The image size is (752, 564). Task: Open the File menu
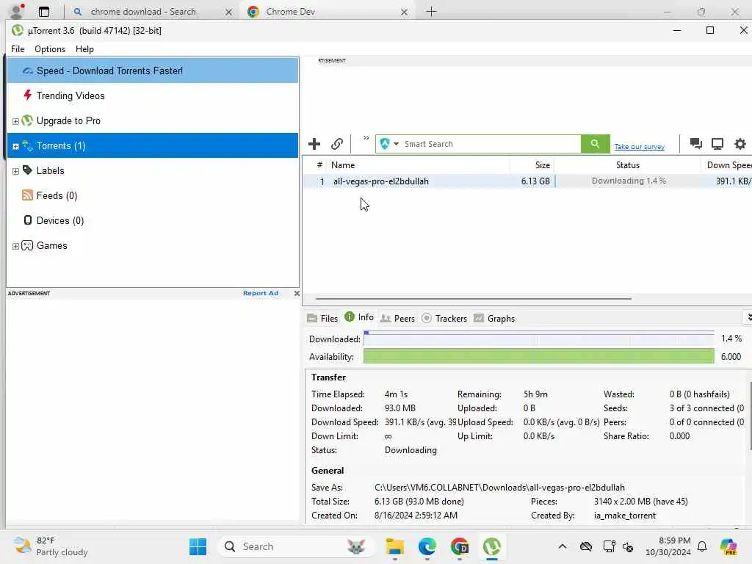[18, 49]
